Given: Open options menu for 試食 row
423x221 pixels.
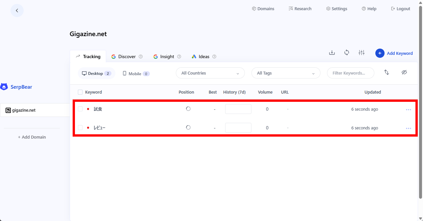Looking at the screenshot, I should tap(409, 110).
